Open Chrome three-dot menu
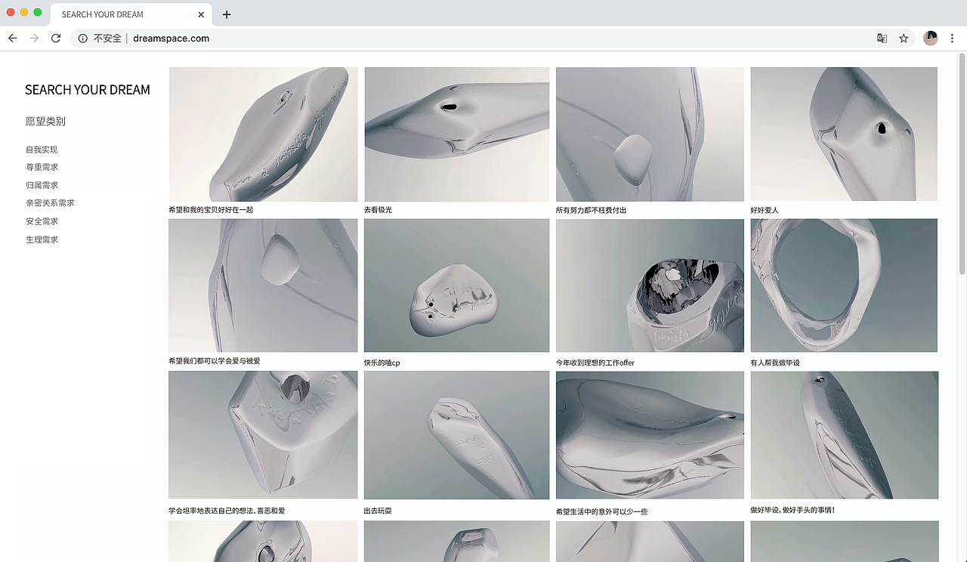 tap(953, 38)
